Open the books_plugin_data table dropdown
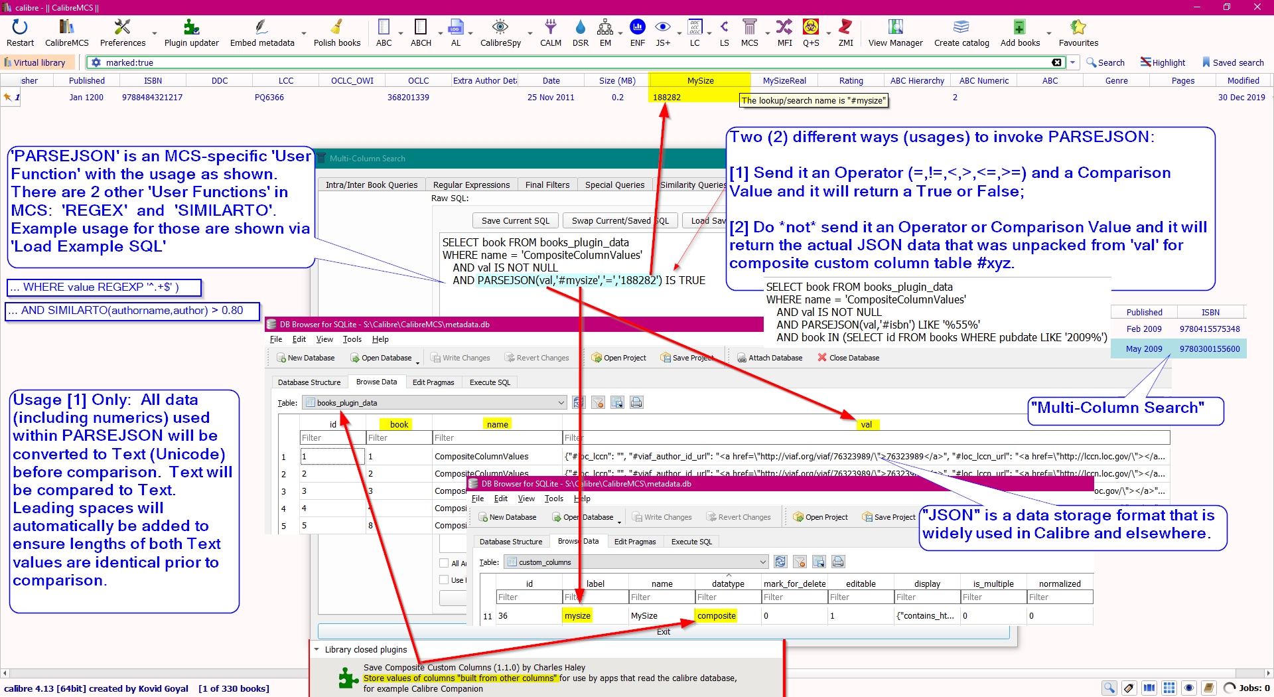This screenshot has height=697, width=1274. coord(561,403)
